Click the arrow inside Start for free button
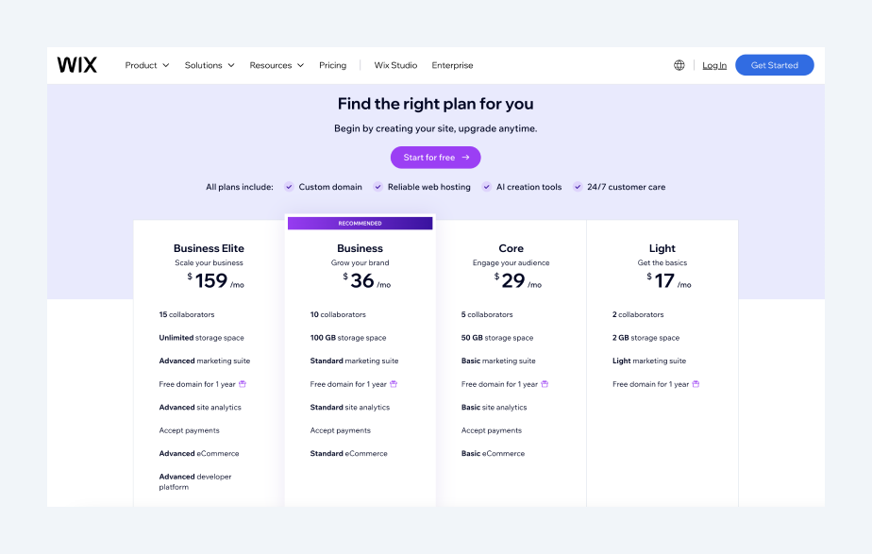872x554 pixels. [x=465, y=158]
